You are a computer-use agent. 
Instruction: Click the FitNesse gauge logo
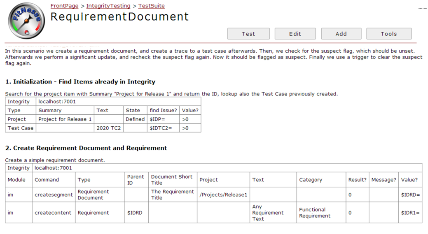click(26, 21)
